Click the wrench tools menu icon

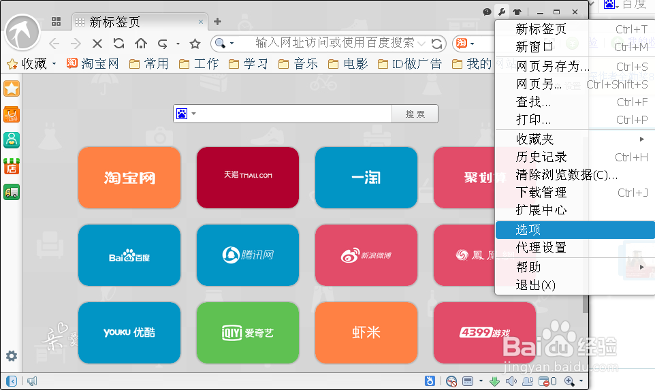click(x=502, y=12)
